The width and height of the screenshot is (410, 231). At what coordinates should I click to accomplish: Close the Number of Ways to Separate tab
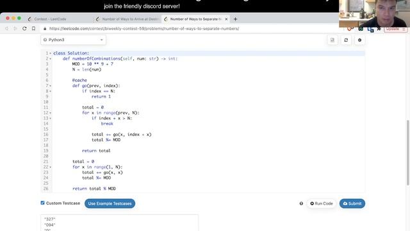pos(226,19)
